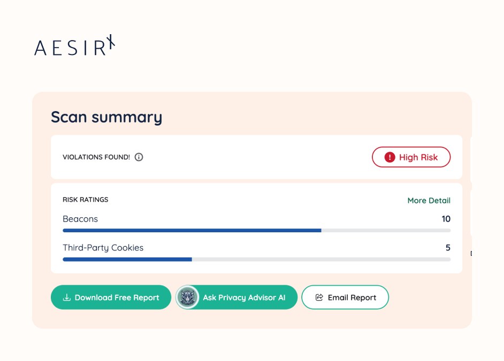Select the Third-Party Cookies label
The height and width of the screenshot is (361, 504).
click(x=103, y=248)
